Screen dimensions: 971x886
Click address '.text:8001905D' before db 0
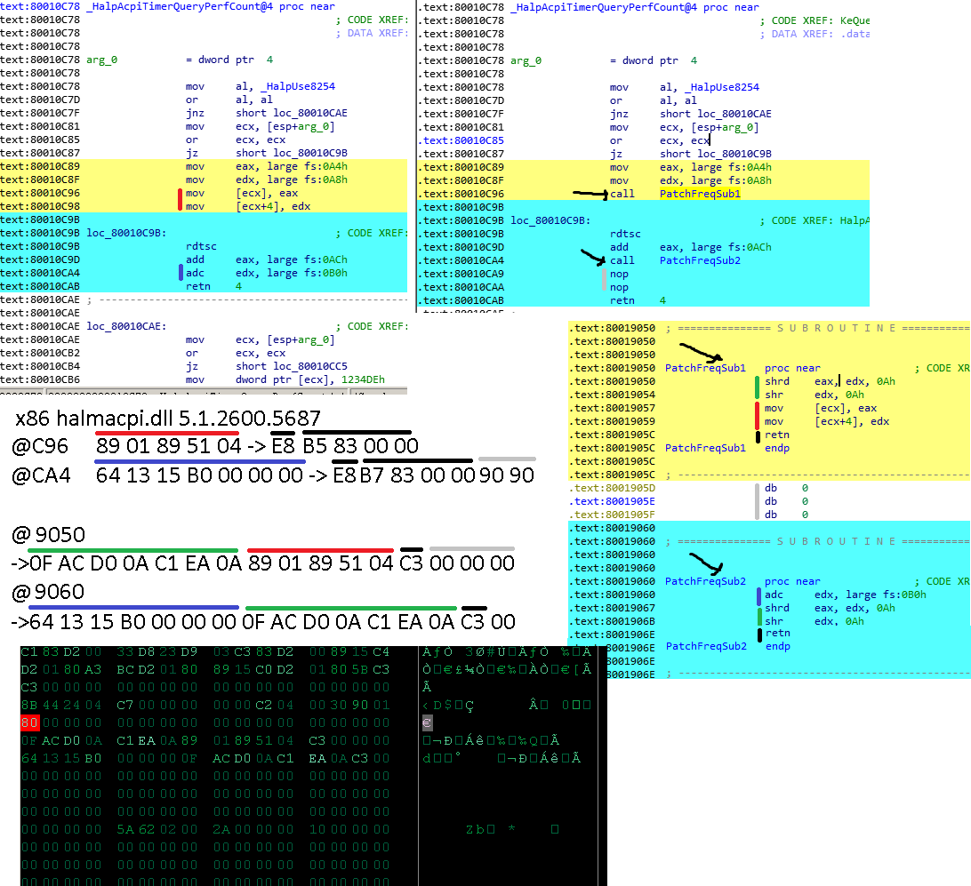click(612, 488)
